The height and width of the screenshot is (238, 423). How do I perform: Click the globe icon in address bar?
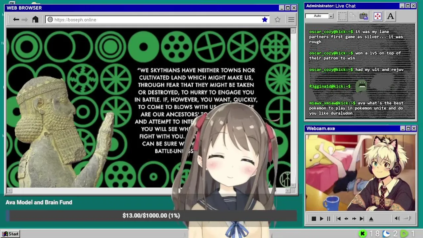(x=50, y=20)
